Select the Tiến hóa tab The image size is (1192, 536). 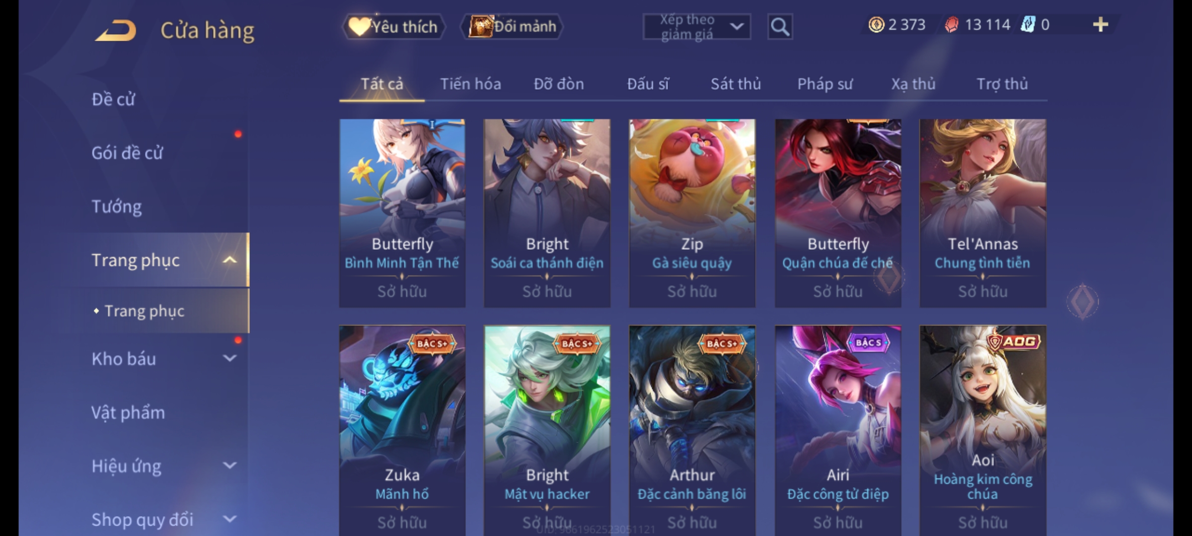[470, 84]
